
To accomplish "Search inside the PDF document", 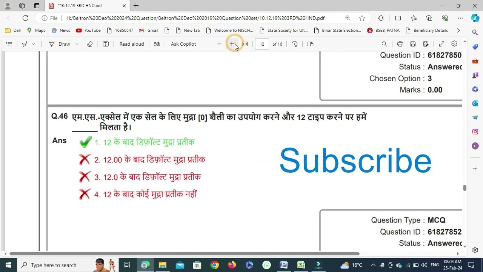I will pyautogui.click(x=384, y=44).
